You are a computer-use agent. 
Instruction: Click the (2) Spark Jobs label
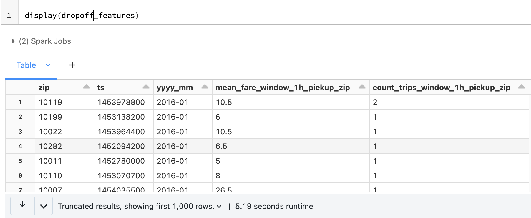point(45,41)
